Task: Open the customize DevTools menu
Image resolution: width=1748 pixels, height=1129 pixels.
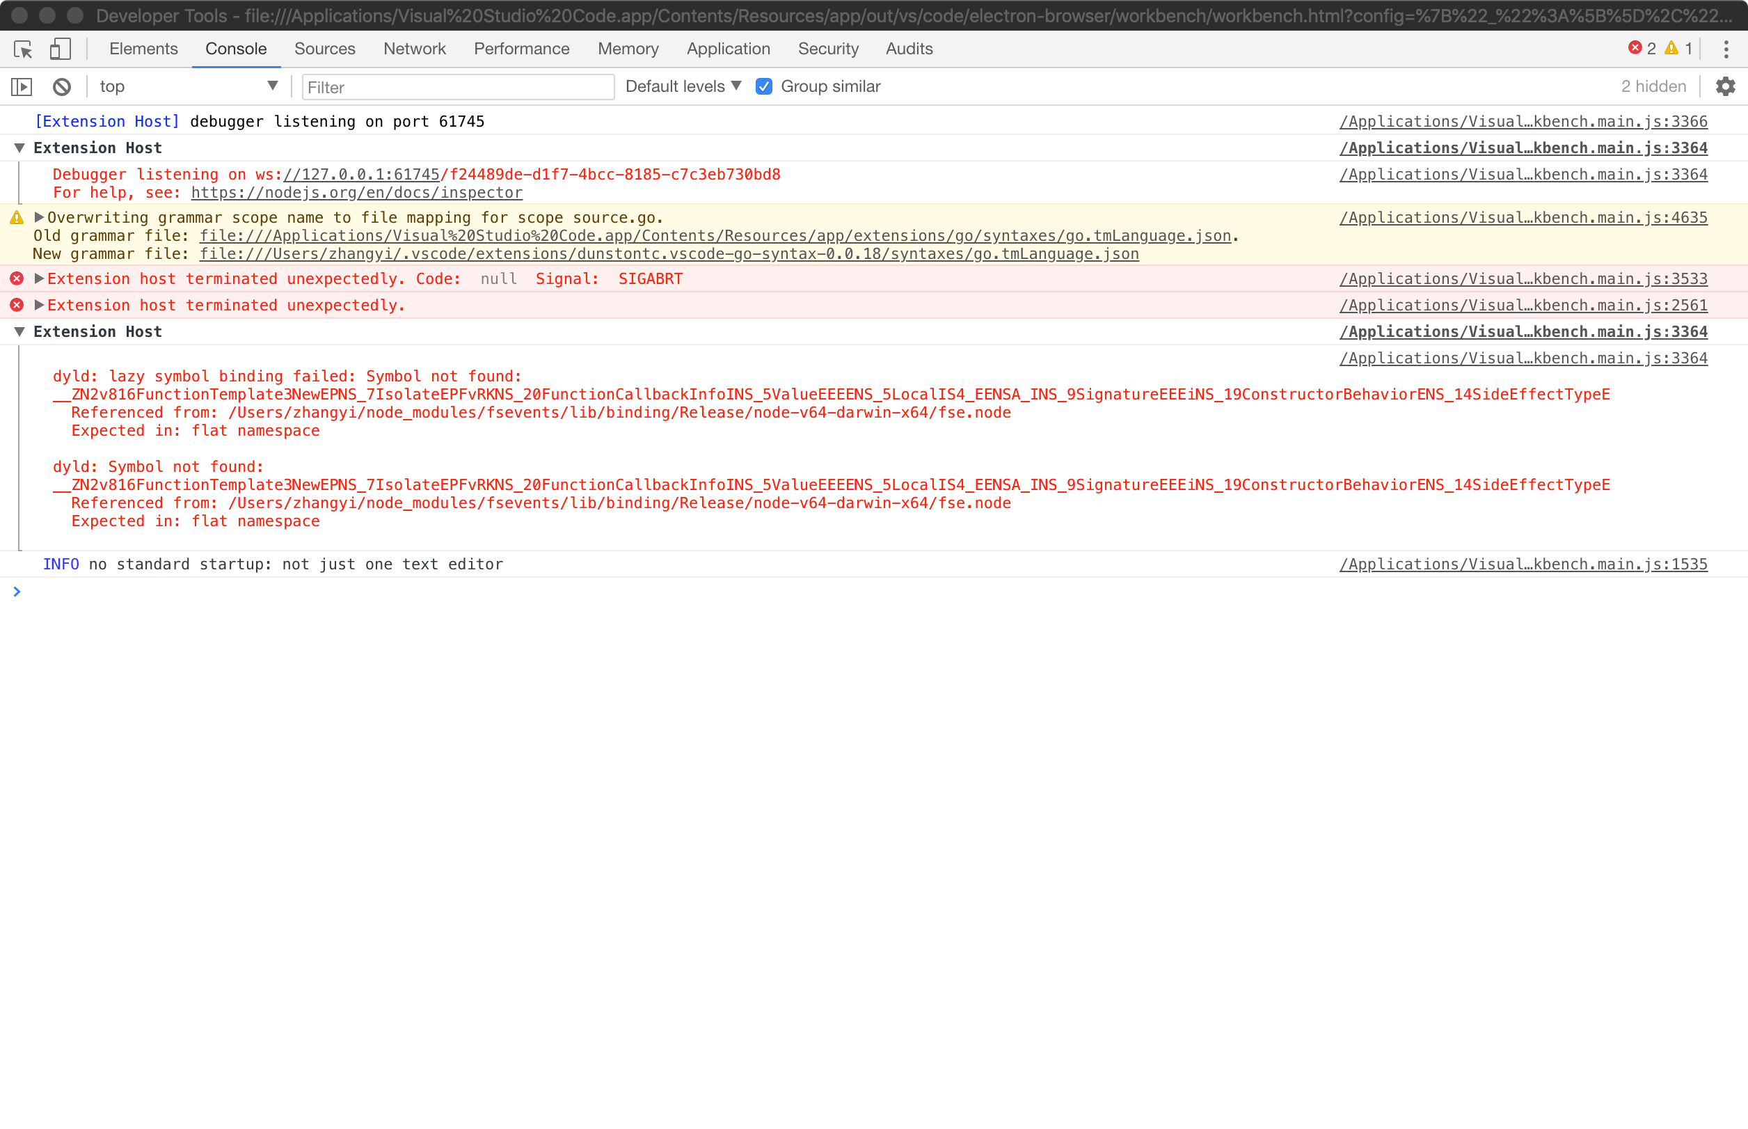Action: click(x=1726, y=49)
